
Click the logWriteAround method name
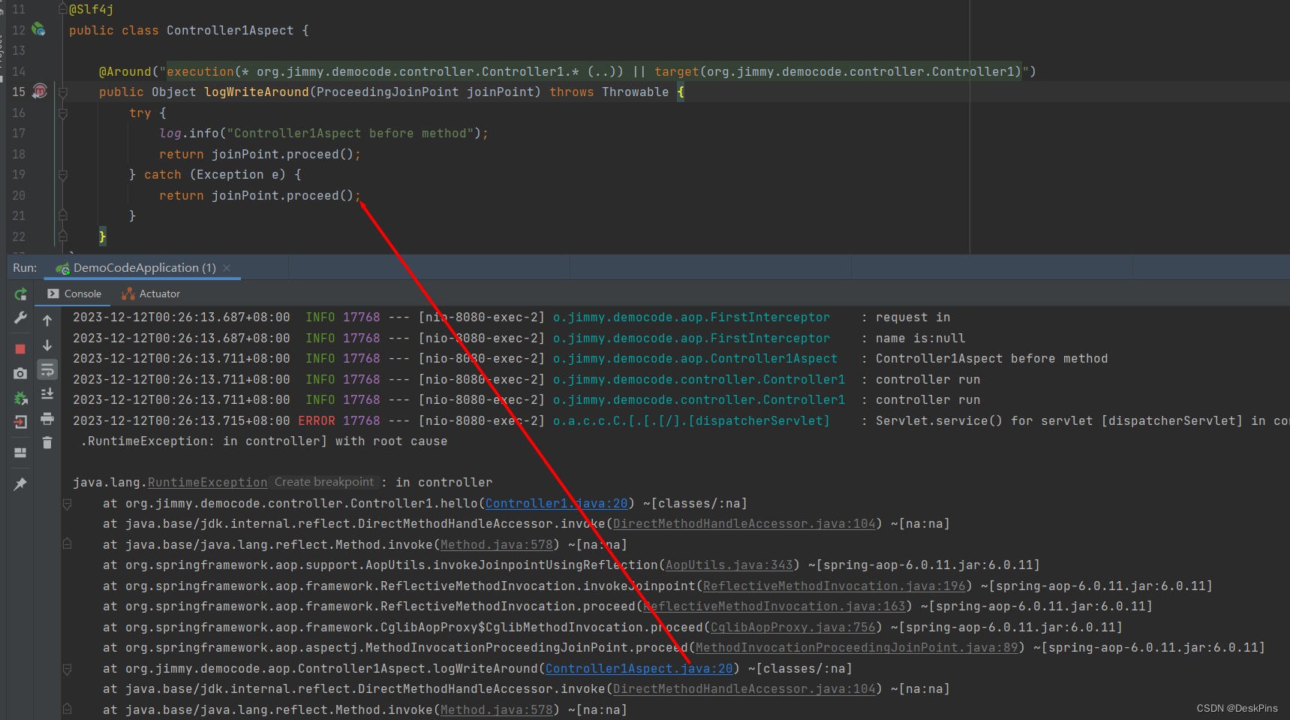(x=256, y=92)
